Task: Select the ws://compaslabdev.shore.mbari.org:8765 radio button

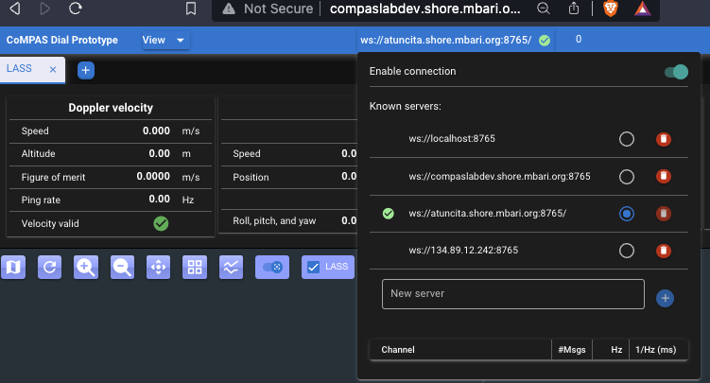Action: (626, 177)
